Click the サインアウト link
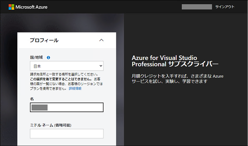 [225, 7]
